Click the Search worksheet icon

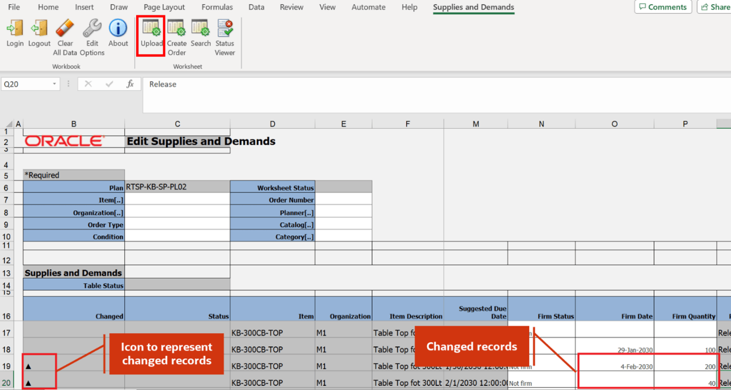200,33
